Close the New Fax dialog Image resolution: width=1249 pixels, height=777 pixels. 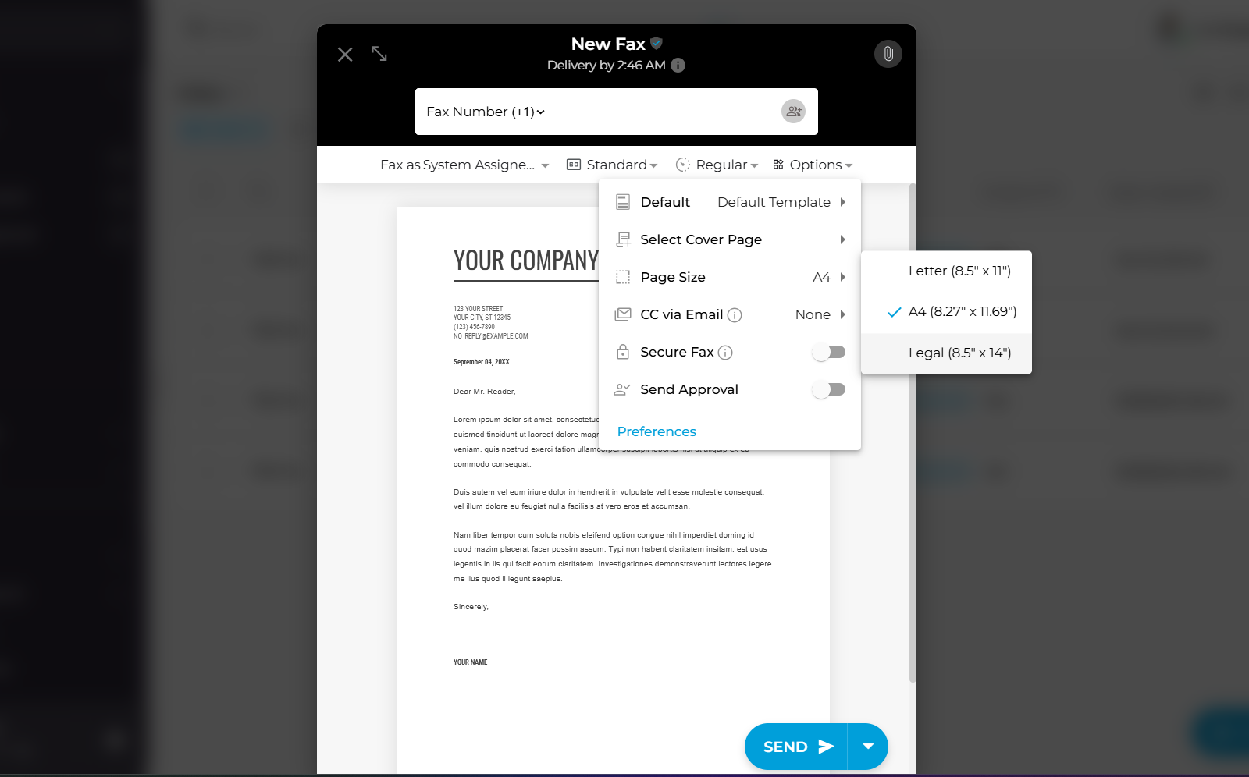345,54
